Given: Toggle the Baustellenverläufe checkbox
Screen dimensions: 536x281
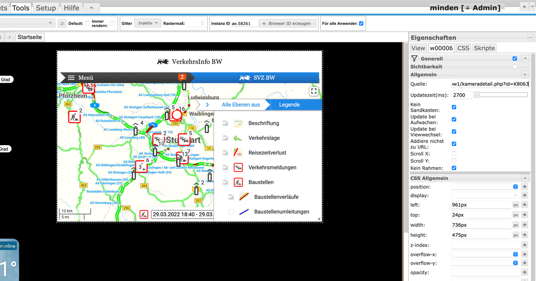Looking at the screenshot, I should [x=231, y=197].
